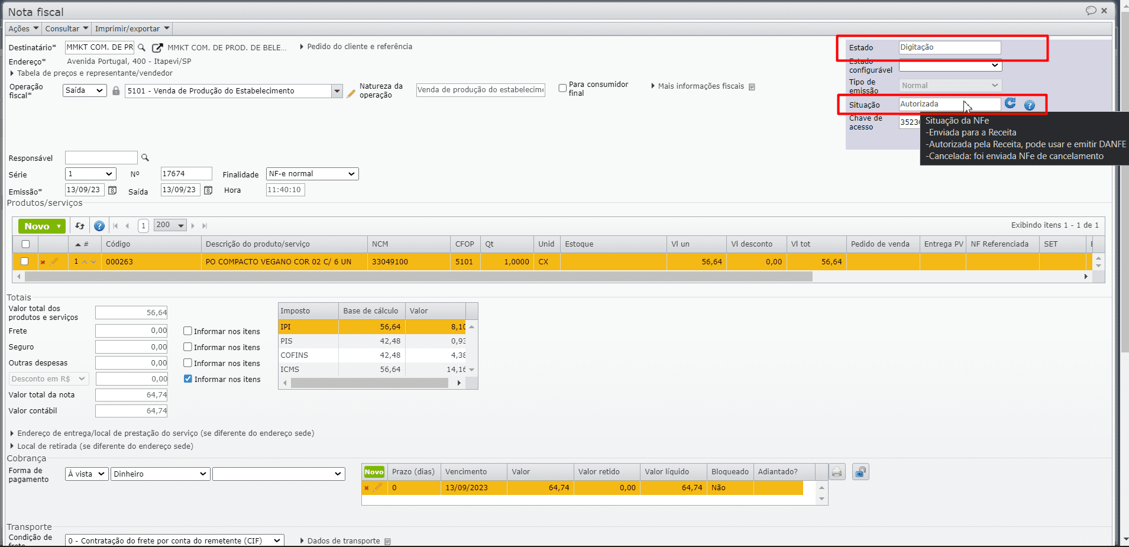
Task: Edit the 13/09/2023 payment installment row
Action: pyautogui.click(x=377, y=487)
